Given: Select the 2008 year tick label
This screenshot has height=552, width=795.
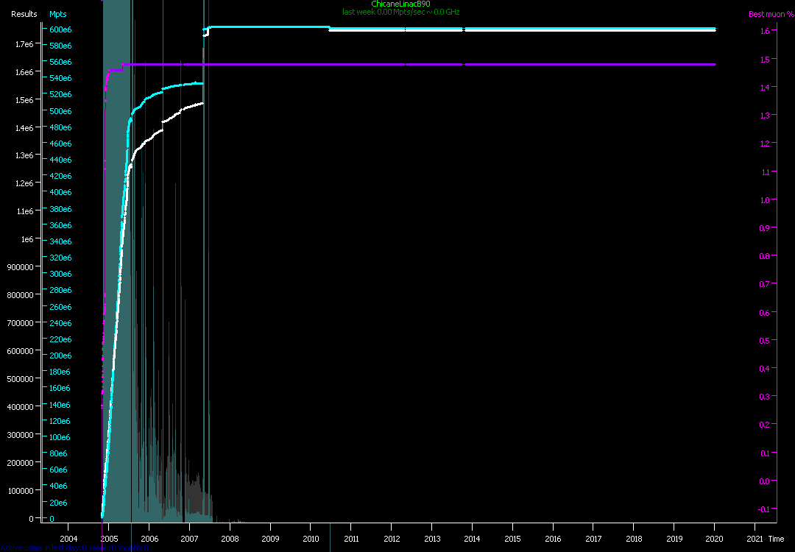Looking at the screenshot, I should tap(230, 539).
